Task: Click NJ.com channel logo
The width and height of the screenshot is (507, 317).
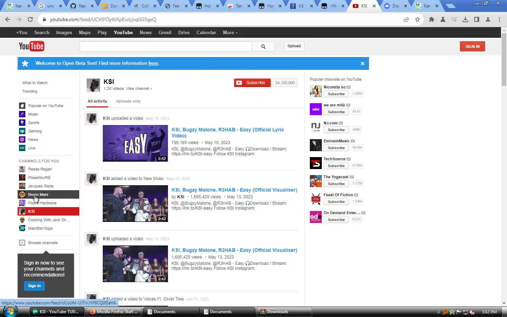Action: [316, 127]
